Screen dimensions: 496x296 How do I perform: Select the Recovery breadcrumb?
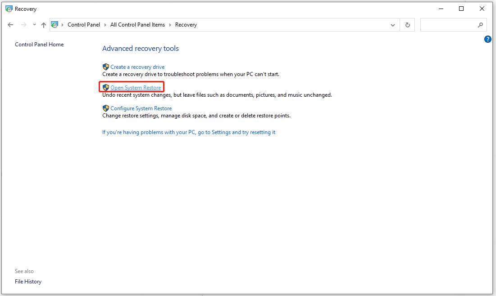coord(186,25)
